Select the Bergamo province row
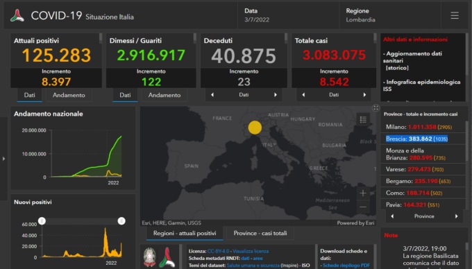This screenshot has height=269, width=472. click(x=423, y=181)
